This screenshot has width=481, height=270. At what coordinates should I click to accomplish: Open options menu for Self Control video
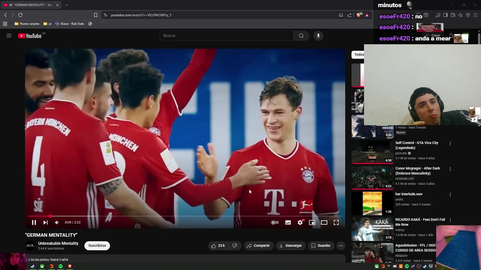coord(450,143)
